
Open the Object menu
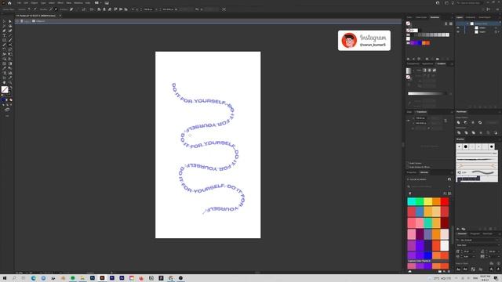coord(35,3)
